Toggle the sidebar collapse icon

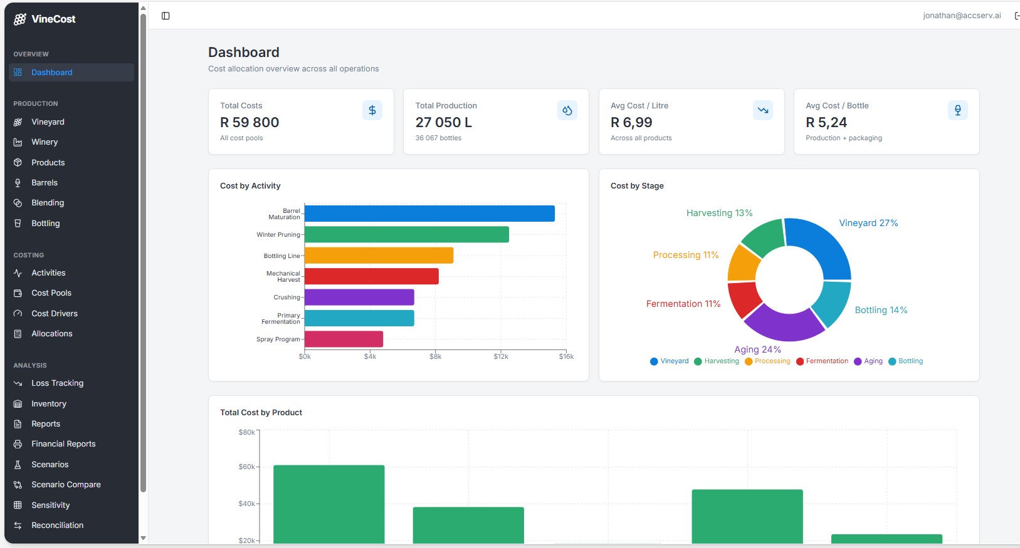(166, 16)
